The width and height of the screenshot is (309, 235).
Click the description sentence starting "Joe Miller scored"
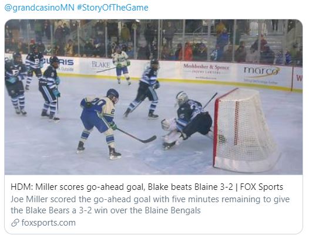[x=150, y=205]
